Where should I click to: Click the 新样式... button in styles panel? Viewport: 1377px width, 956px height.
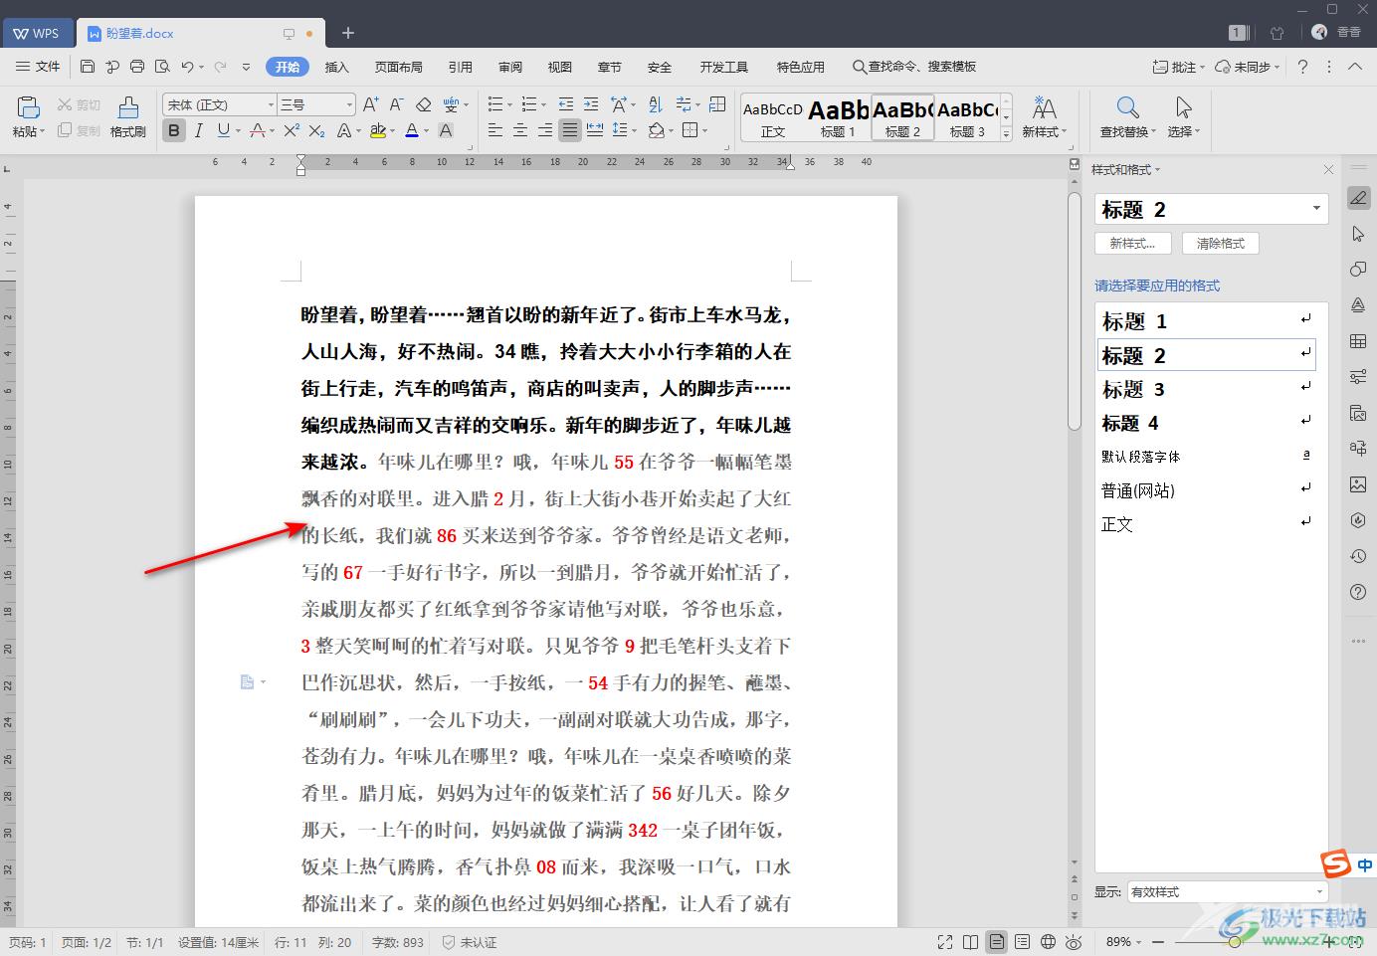coord(1132,243)
